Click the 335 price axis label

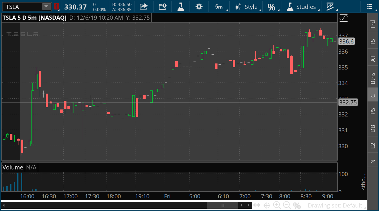pyautogui.click(x=343, y=68)
